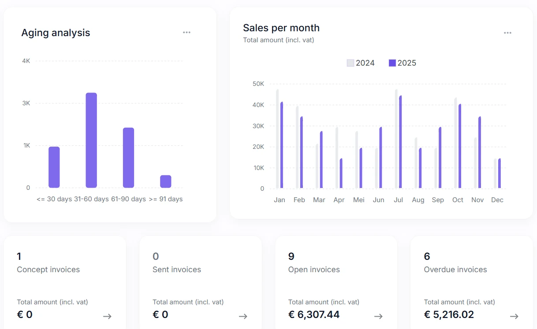Select the 31-60 days bar

(91, 140)
